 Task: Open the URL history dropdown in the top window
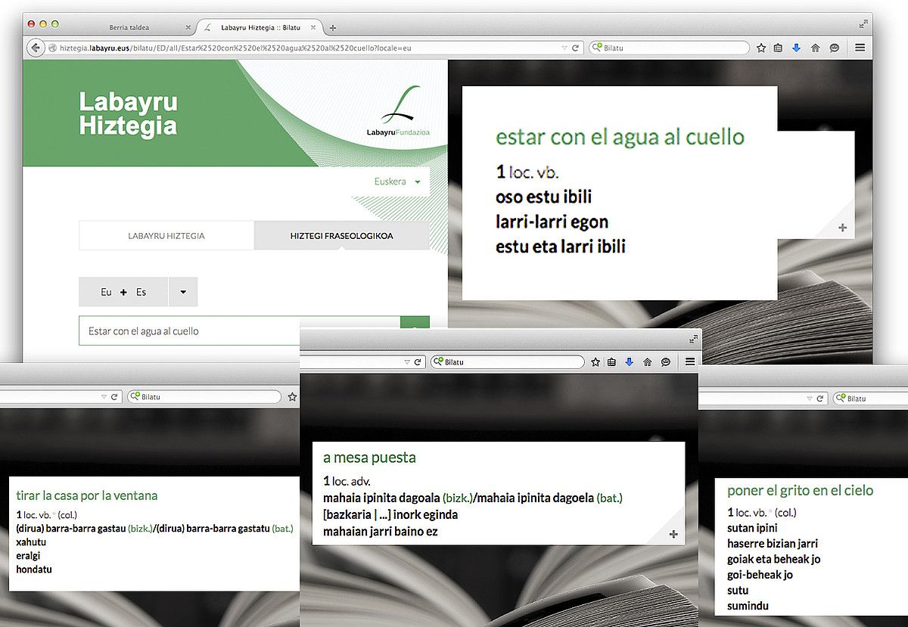(x=564, y=48)
